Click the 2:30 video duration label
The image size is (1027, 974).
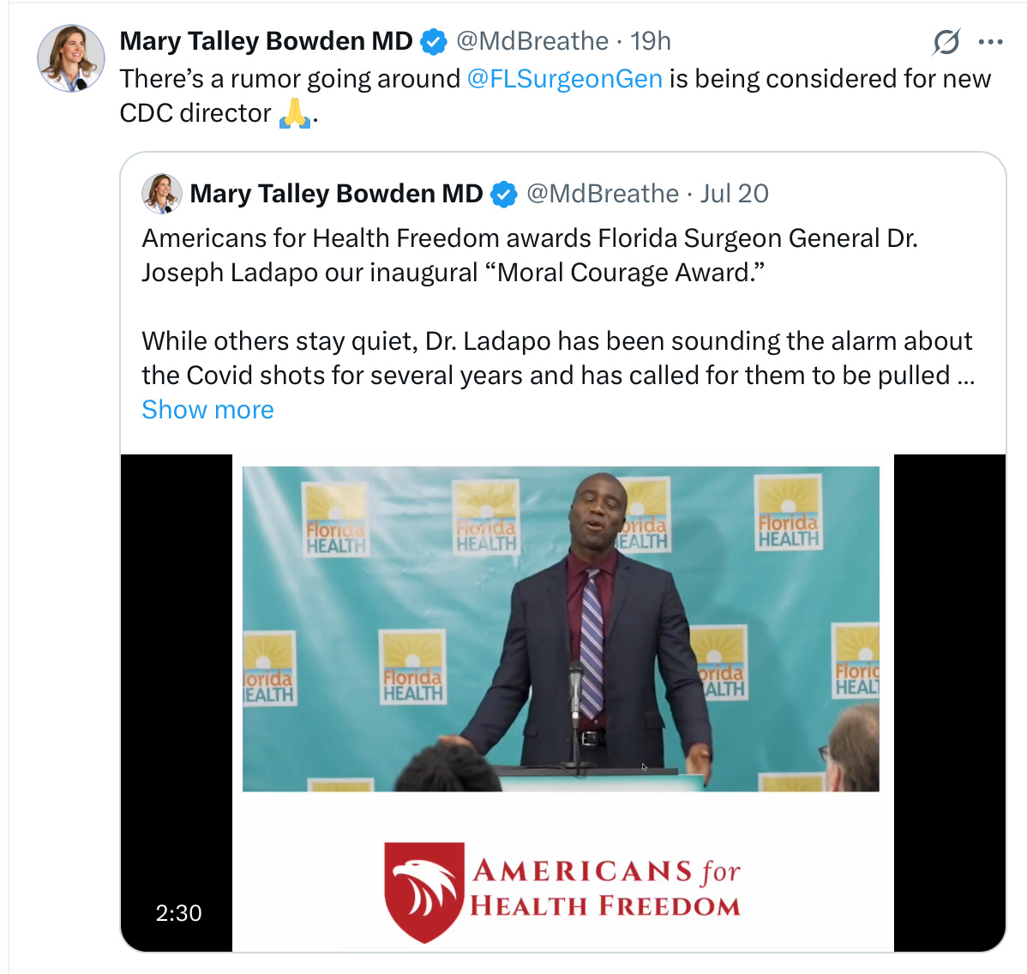point(178,912)
